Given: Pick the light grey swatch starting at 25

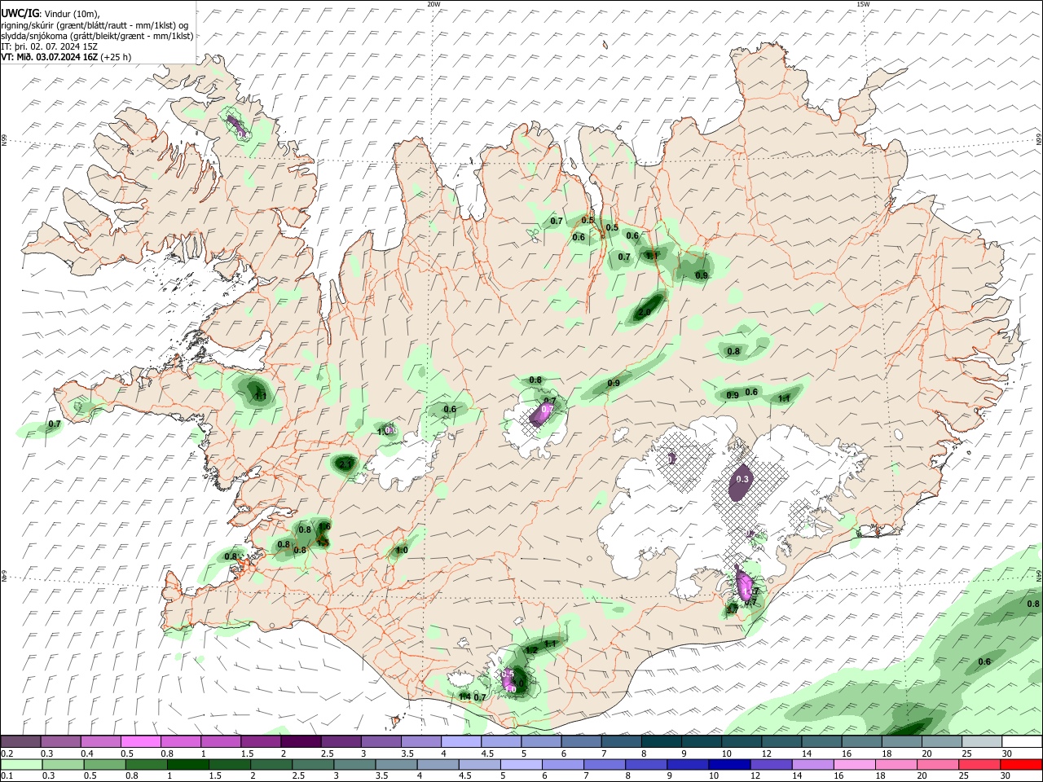Looking at the screenshot, I should [x=982, y=741].
